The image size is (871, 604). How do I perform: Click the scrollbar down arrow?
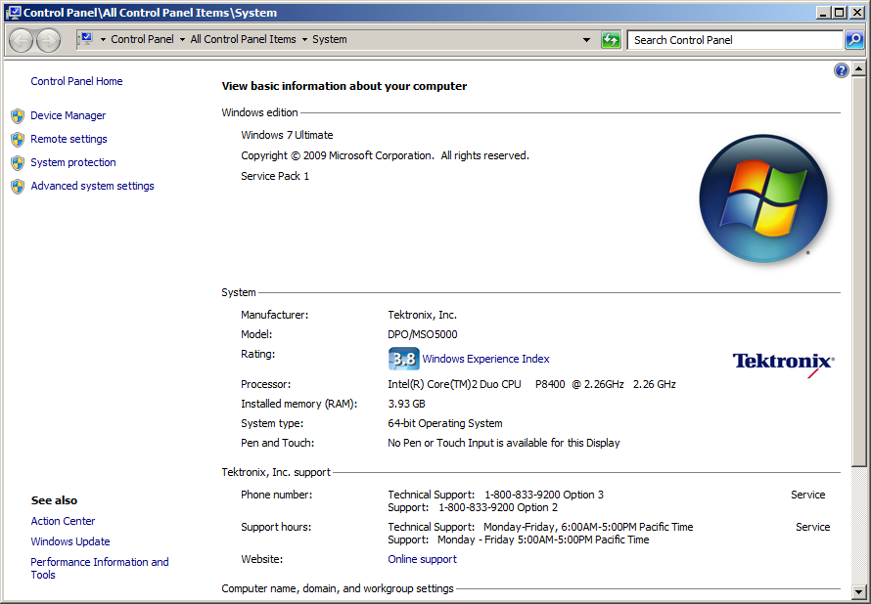point(859,592)
